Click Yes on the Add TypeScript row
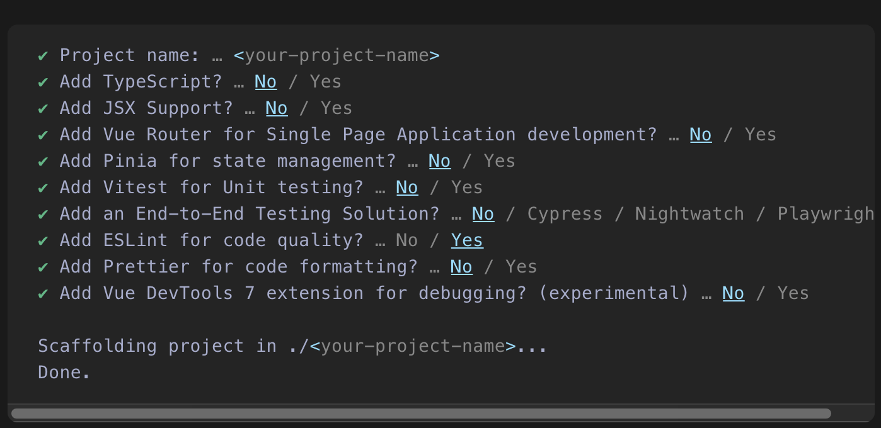The width and height of the screenshot is (881, 428). [326, 82]
